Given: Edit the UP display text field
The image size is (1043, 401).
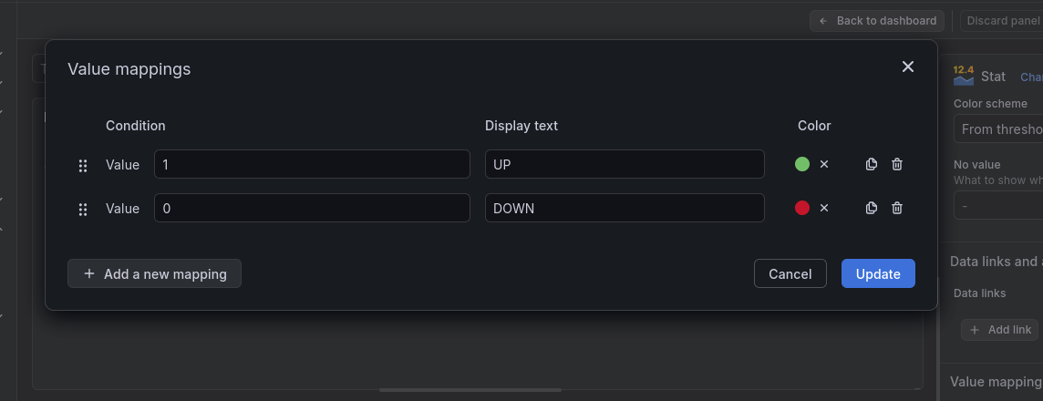Looking at the screenshot, I should click(x=625, y=164).
